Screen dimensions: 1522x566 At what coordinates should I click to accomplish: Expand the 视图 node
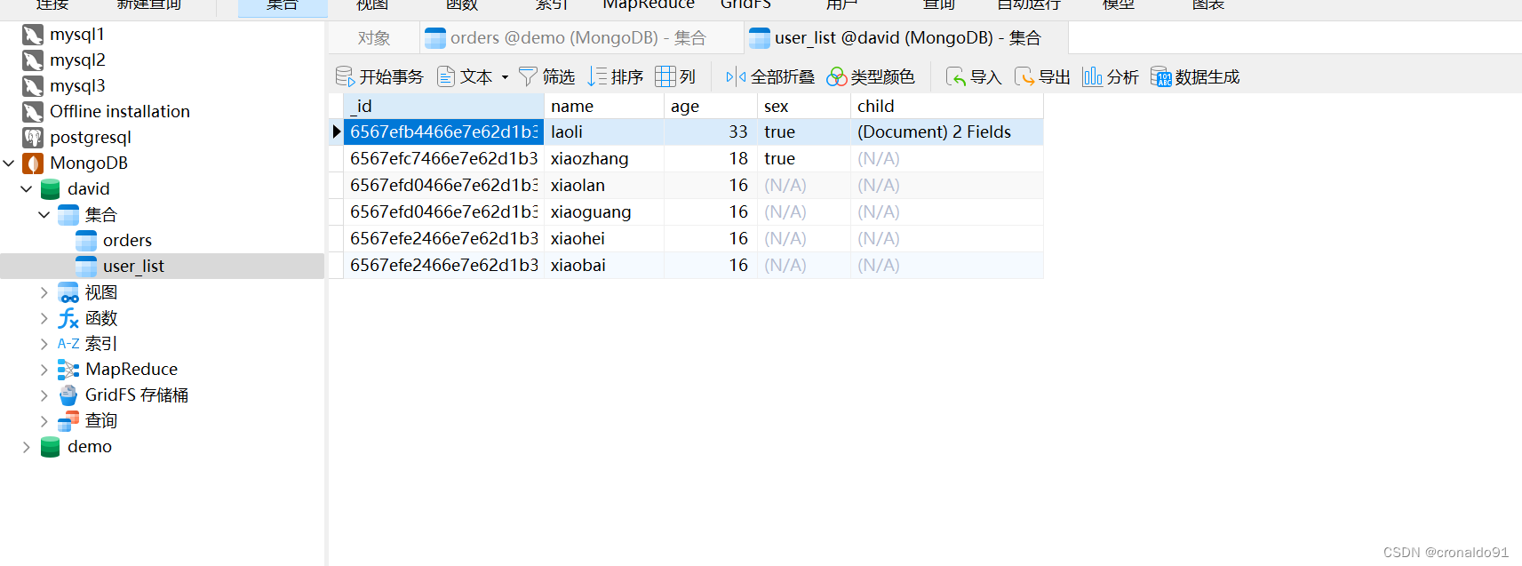point(44,292)
